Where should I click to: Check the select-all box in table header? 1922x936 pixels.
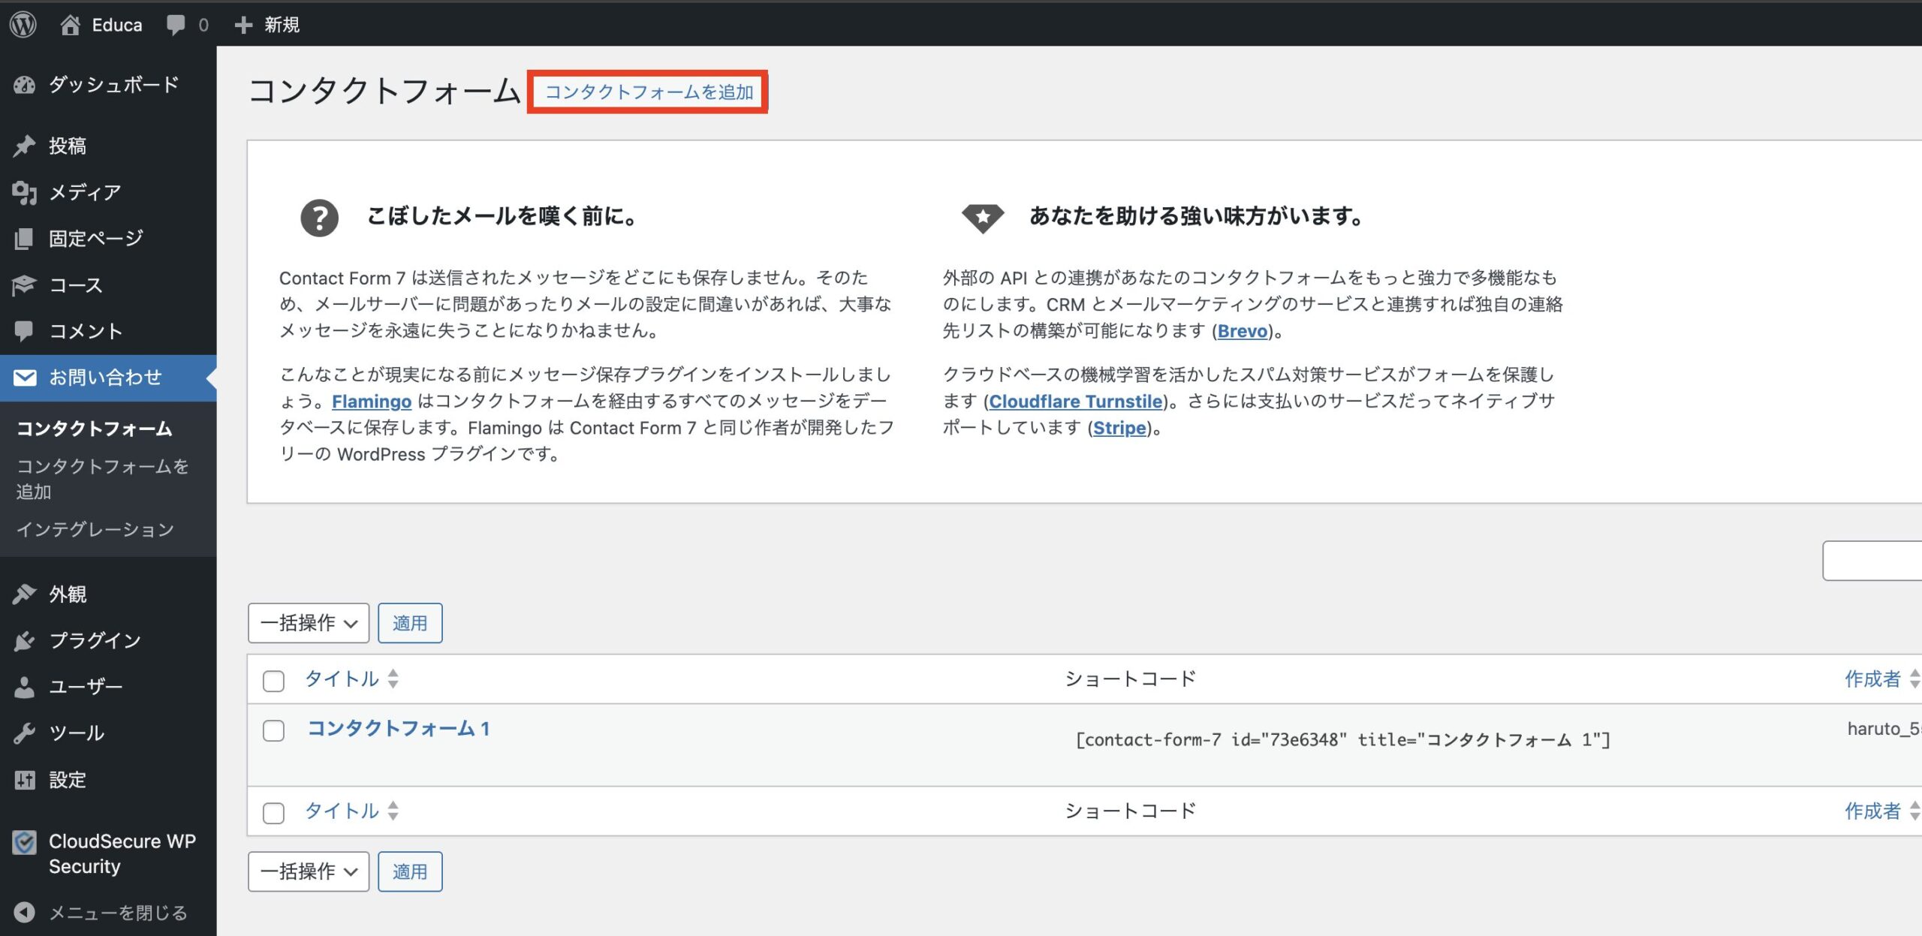pyautogui.click(x=273, y=681)
